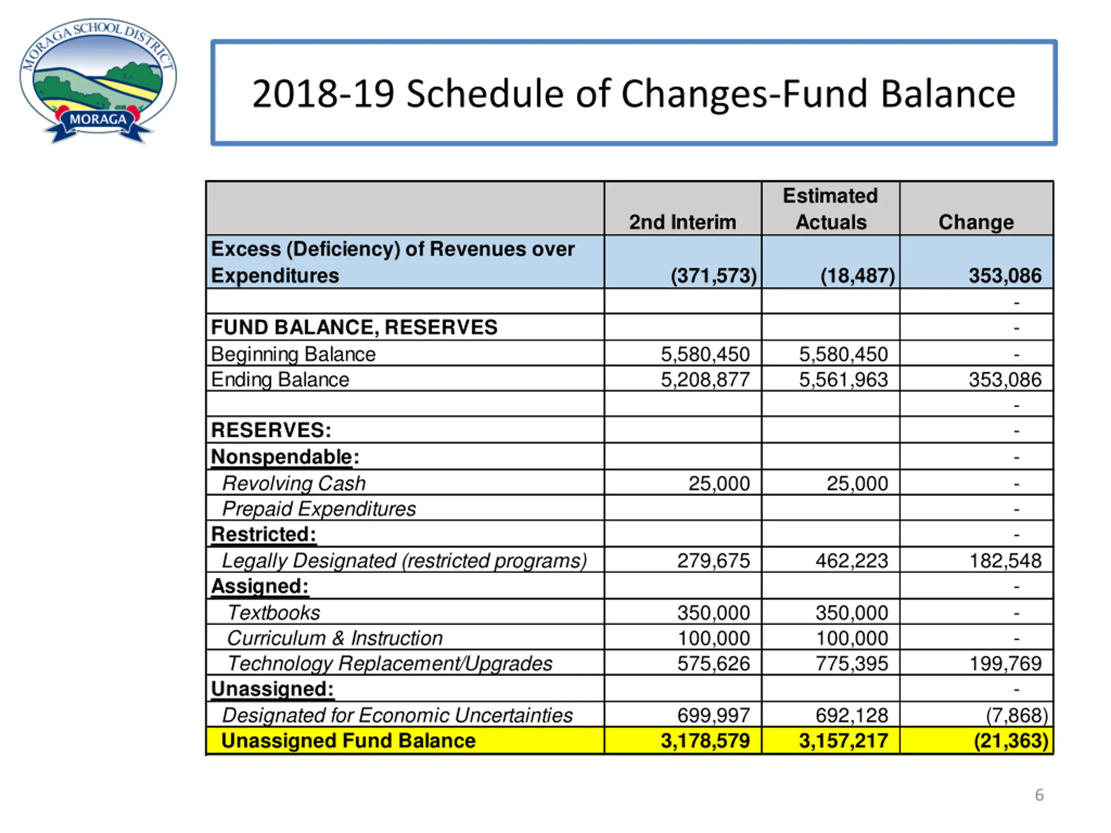This screenshot has height=833, width=1111.
Task: Click the 'Beginning Balance' row label
Action: [293, 354]
